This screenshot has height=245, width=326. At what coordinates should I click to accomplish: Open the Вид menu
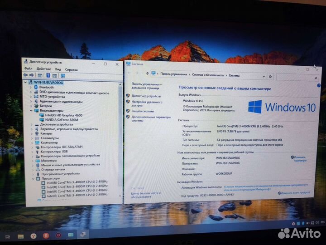pyautogui.click(x=58, y=69)
